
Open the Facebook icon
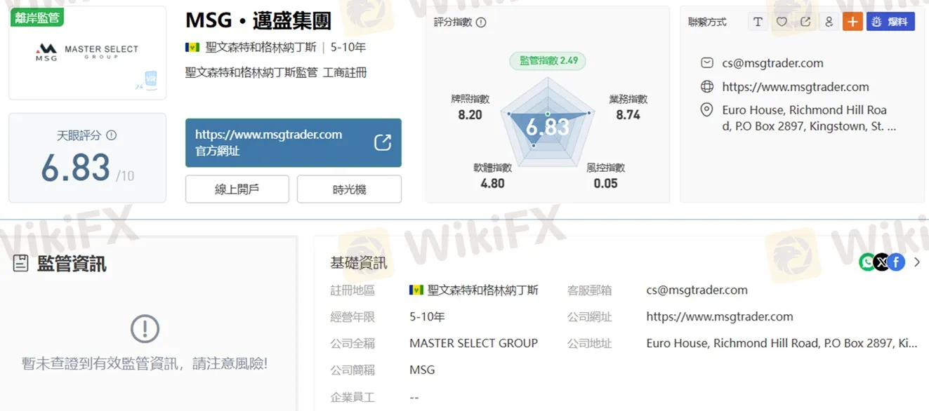click(897, 262)
